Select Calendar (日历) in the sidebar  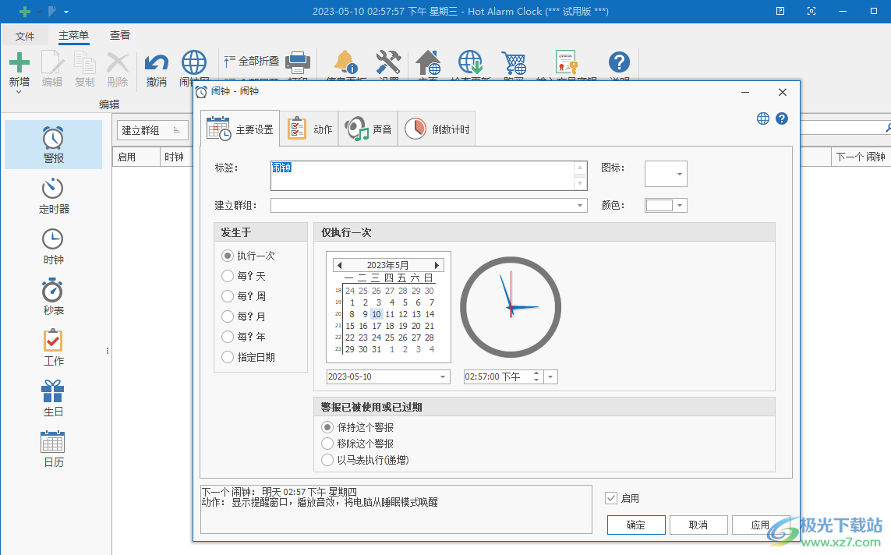[54, 449]
